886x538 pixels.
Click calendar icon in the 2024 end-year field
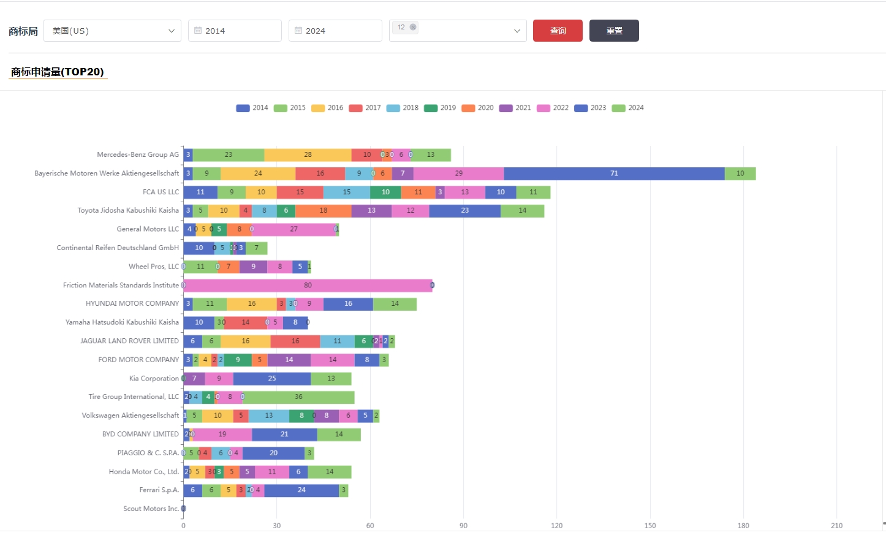tap(298, 31)
